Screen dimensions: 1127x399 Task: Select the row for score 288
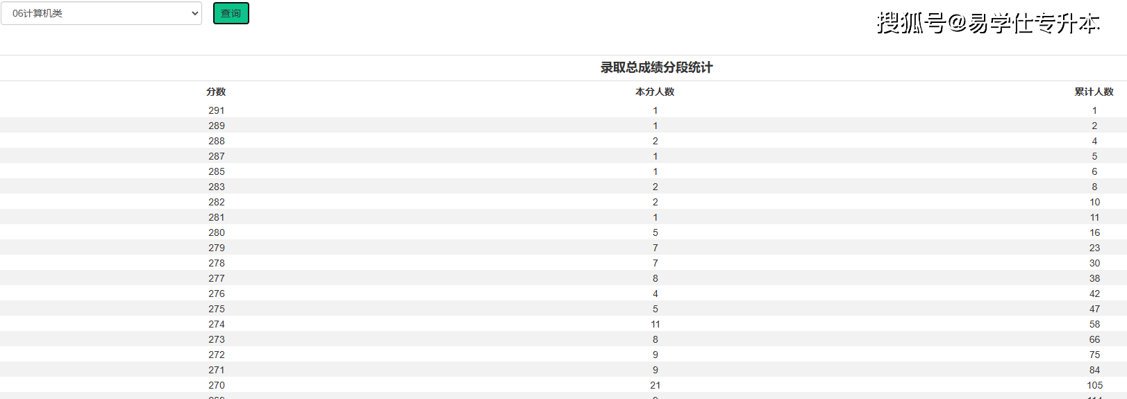click(563, 141)
